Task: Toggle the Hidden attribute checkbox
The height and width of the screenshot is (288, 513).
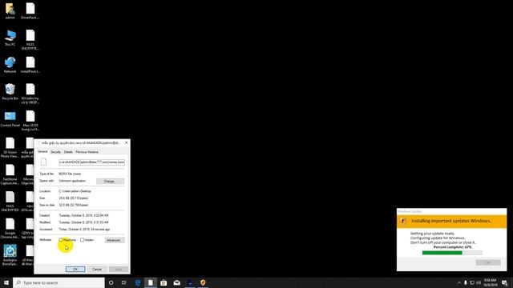Action: pyautogui.click(x=82, y=240)
